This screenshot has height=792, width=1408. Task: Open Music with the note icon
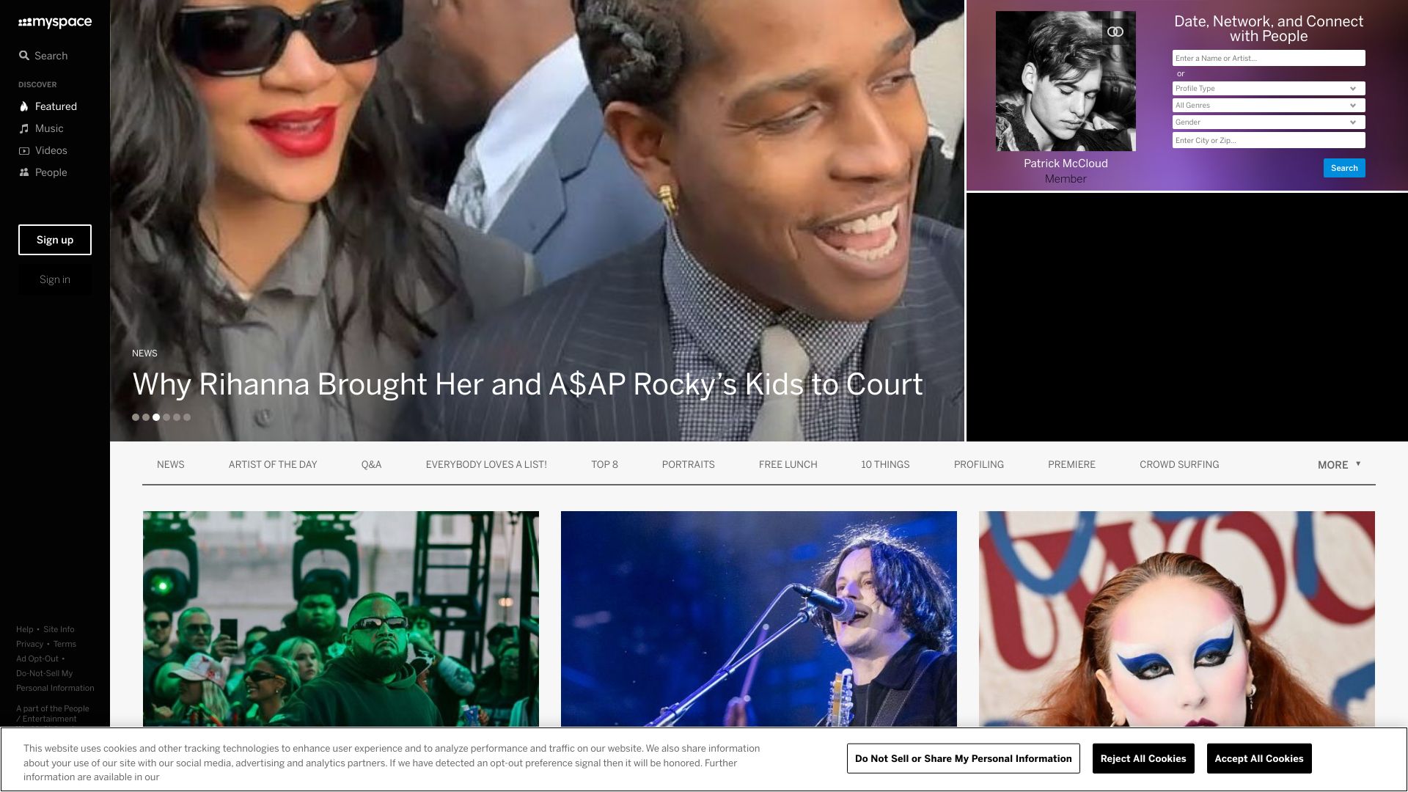pyautogui.click(x=24, y=128)
